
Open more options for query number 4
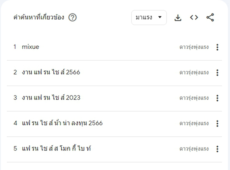point(217,124)
